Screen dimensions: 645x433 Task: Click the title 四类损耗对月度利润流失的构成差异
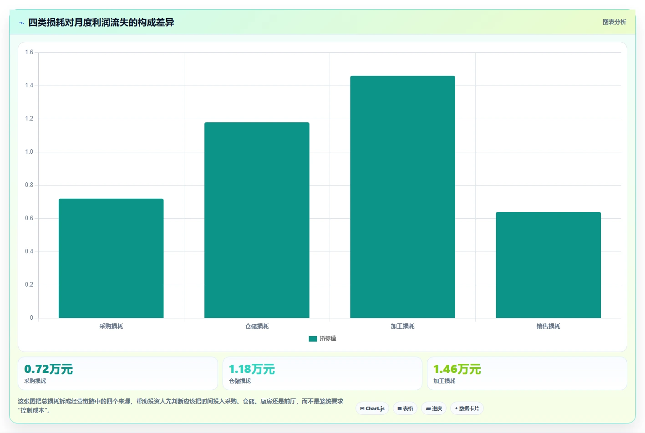(x=101, y=22)
